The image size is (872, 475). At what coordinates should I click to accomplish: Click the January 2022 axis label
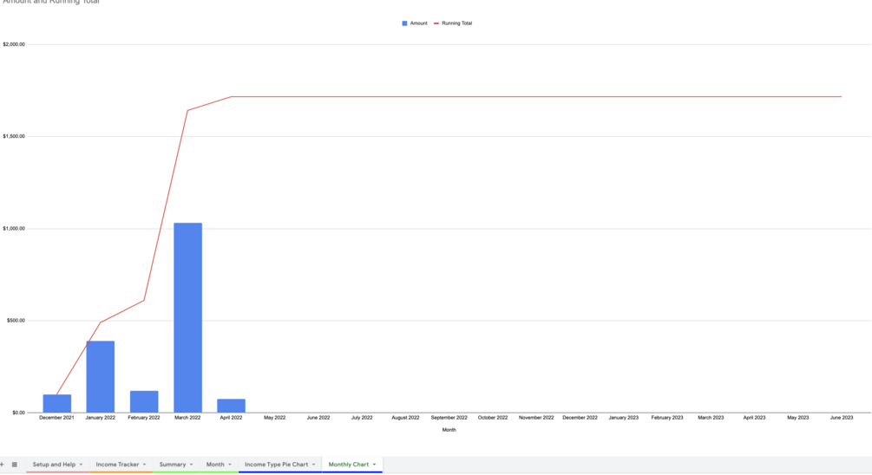point(100,418)
